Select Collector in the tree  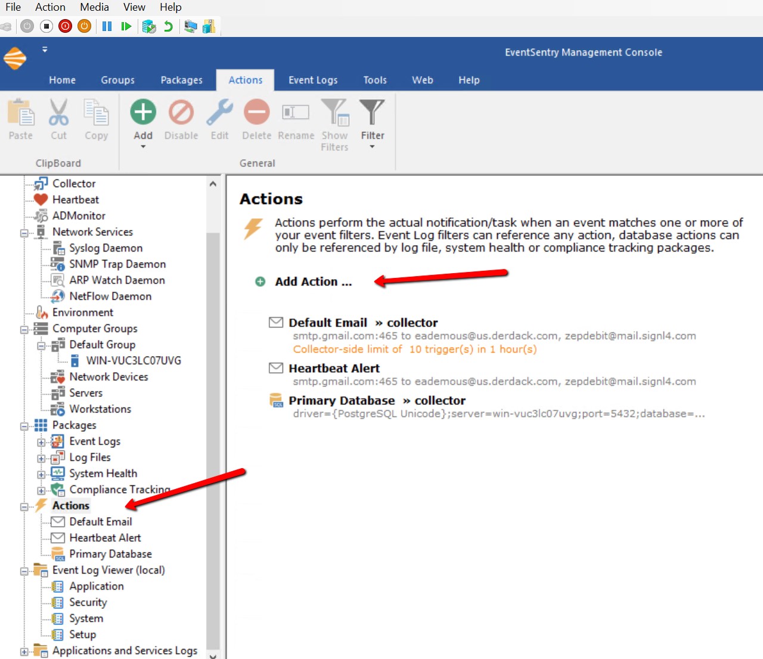click(74, 184)
